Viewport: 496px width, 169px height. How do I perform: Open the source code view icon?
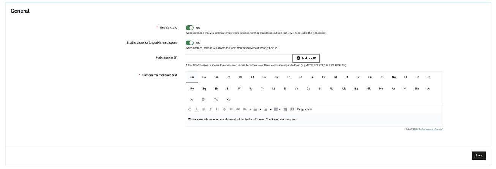pos(190,110)
